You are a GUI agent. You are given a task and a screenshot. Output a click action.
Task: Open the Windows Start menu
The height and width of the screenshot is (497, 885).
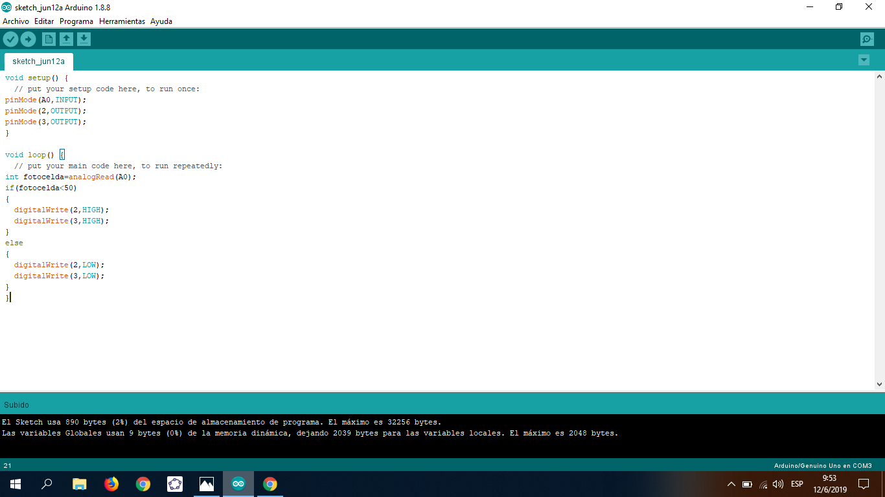coord(16,484)
